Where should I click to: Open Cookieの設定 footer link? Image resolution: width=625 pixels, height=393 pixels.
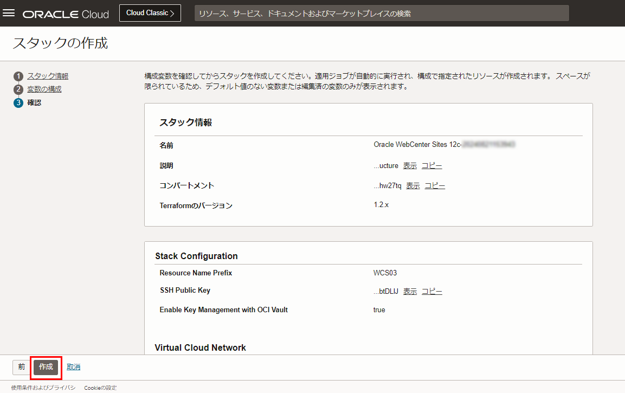pos(100,388)
